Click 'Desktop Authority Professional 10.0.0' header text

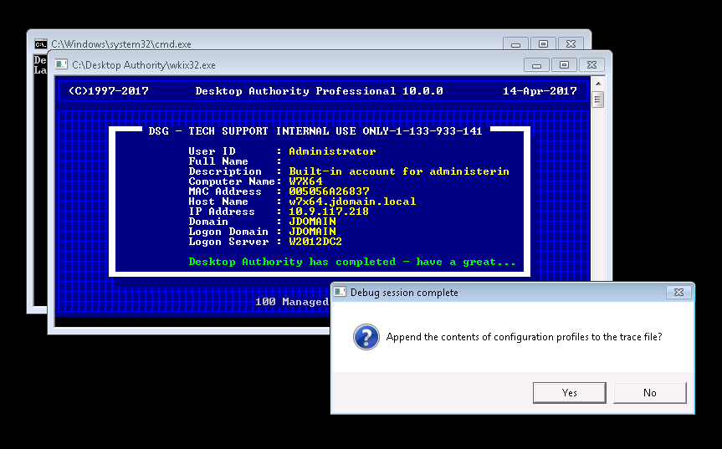pyautogui.click(x=319, y=91)
